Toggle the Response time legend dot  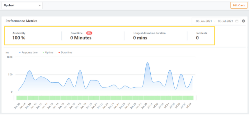[x=20, y=53]
